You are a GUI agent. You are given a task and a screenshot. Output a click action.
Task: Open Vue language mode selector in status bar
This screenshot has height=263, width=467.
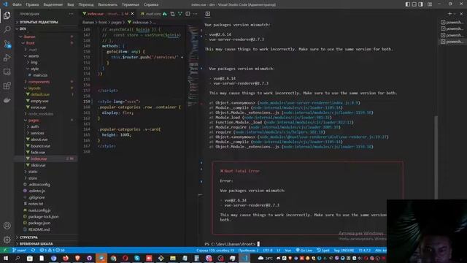coord(288,250)
